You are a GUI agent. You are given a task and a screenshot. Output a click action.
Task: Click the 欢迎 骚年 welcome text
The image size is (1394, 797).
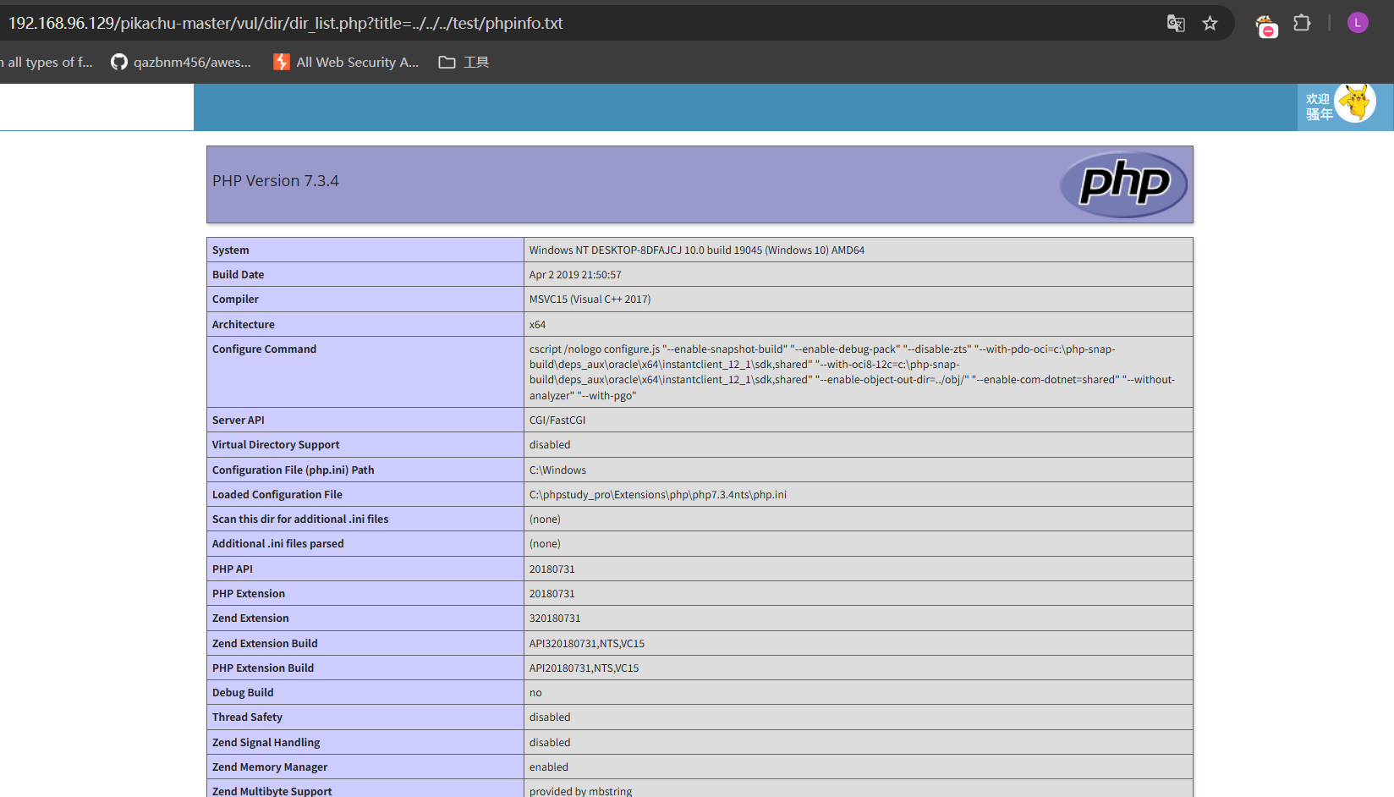(x=1319, y=107)
